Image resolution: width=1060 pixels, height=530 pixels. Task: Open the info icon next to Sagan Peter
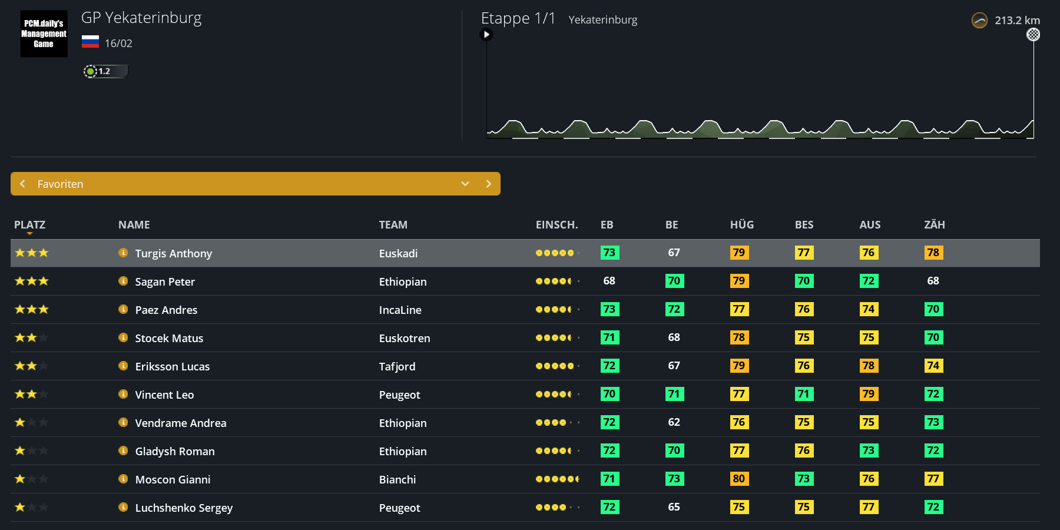[x=123, y=281]
